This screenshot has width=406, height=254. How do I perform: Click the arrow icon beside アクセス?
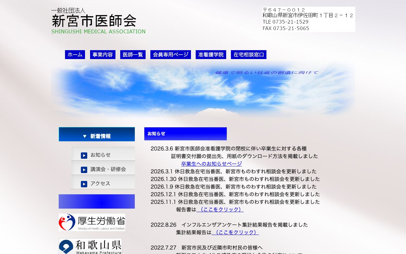84,184
